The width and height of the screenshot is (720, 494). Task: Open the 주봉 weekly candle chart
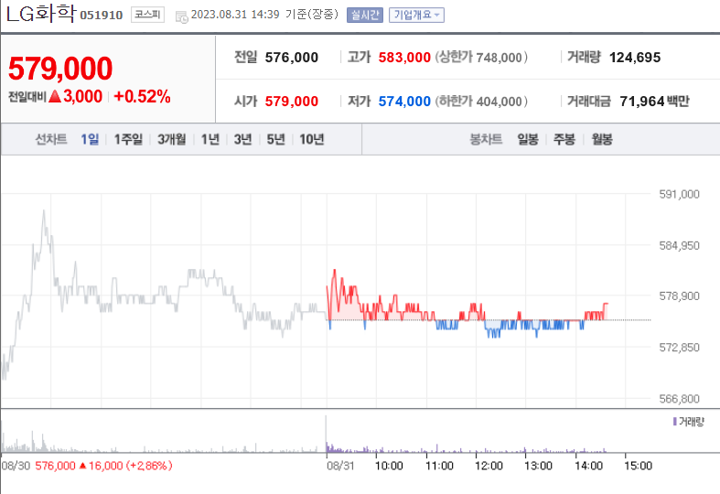(x=564, y=139)
